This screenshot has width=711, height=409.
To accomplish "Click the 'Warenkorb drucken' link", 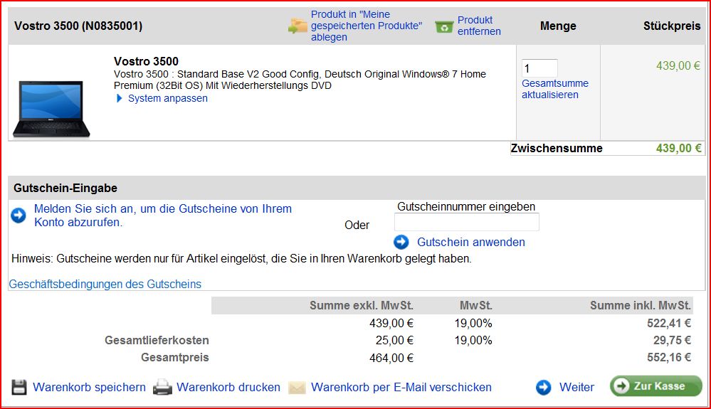I will pyautogui.click(x=228, y=387).
